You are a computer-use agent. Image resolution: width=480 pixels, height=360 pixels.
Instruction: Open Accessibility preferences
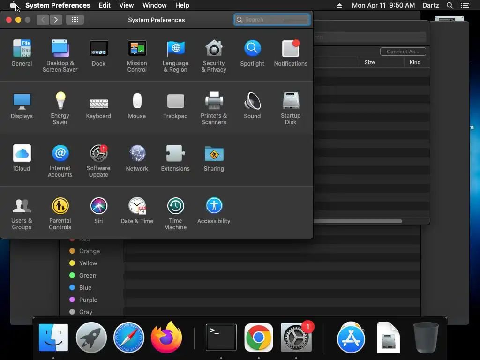214,210
